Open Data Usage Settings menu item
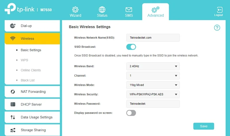Image resolution: width=230 pixels, height=136 pixels. click(x=37, y=117)
